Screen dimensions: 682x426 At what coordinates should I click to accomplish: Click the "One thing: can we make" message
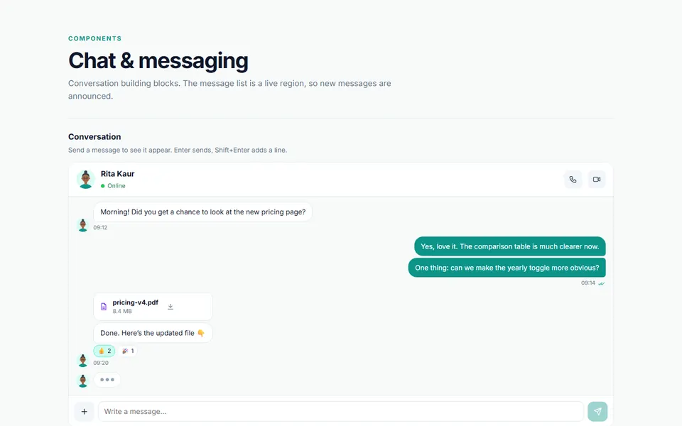pyautogui.click(x=507, y=268)
